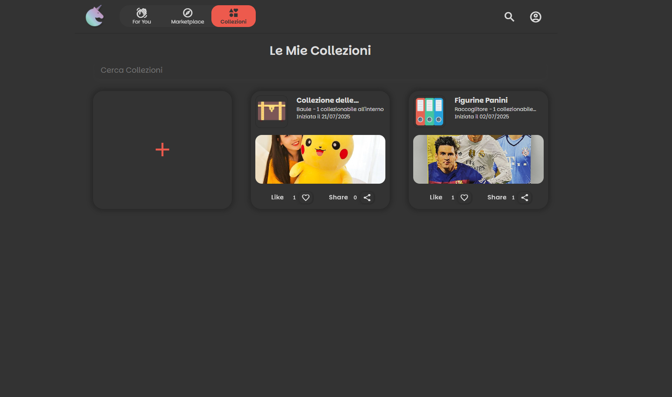The height and width of the screenshot is (397, 672).
Task: Share the Collezione delle... collection
Action: pyautogui.click(x=367, y=198)
